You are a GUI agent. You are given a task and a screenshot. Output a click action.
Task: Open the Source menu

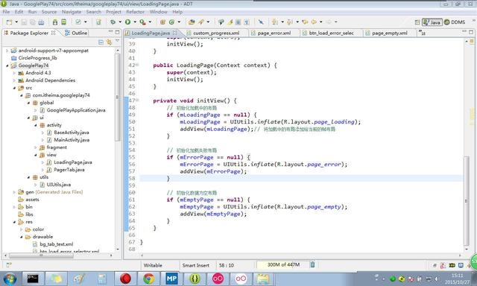[49, 12]
